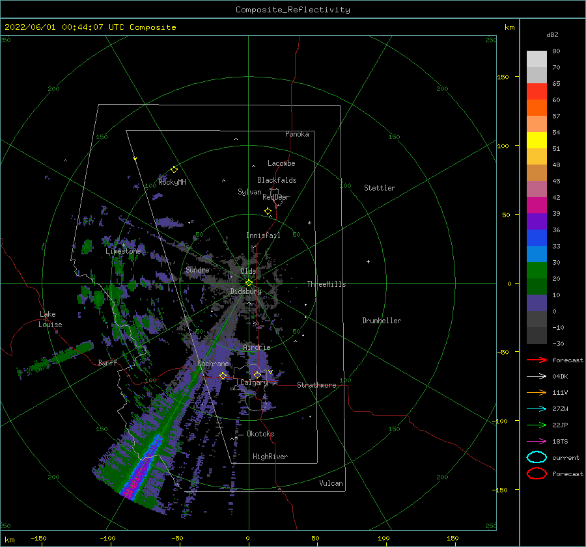Select the magenta 18TS arrow icon
The width and height of the screenshot is (586, 547).
tap(537, 442)
